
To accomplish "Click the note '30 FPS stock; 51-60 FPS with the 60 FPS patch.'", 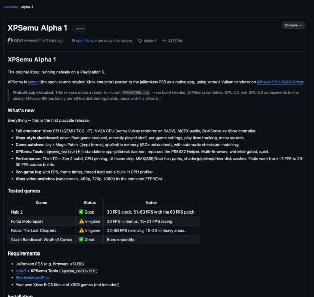I will (151, 212).
